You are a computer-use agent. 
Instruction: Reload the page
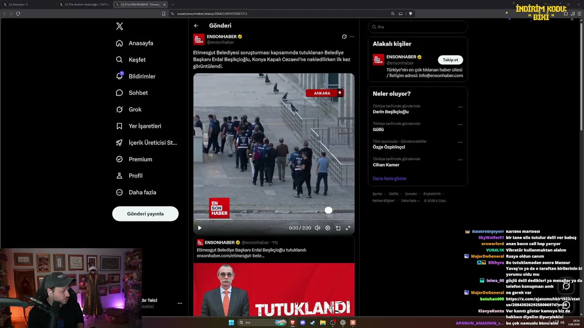[x=18, y=14]
